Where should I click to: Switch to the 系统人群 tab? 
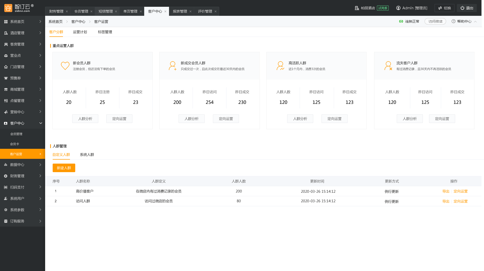(87, 155)
